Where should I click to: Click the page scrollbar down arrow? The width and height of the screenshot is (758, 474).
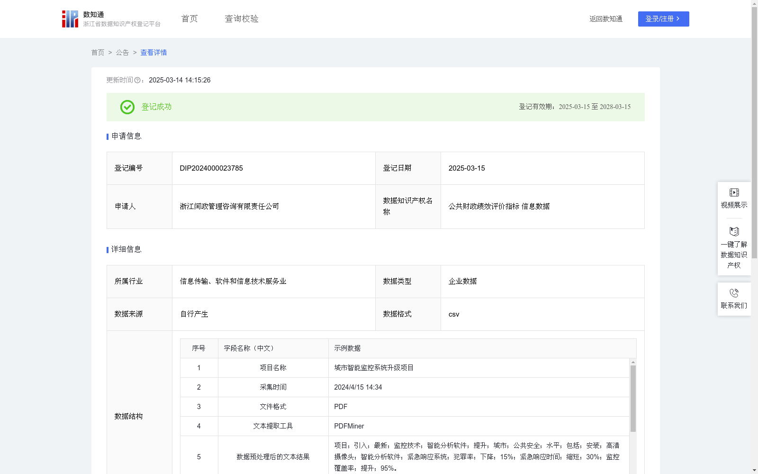[x=754, y=470]
